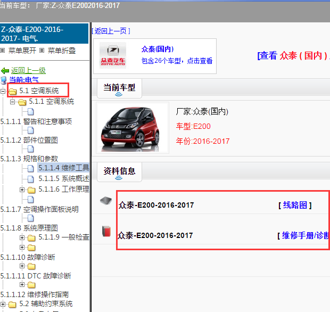Click the folder icon of 5.1.1.9 一般检查
This screenshot has height=312, width=330.
click(x=31, y=238)
